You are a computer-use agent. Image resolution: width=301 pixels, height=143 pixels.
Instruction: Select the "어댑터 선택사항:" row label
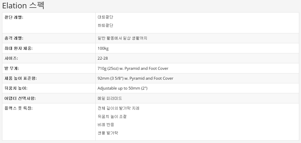(x=20, y=98)
